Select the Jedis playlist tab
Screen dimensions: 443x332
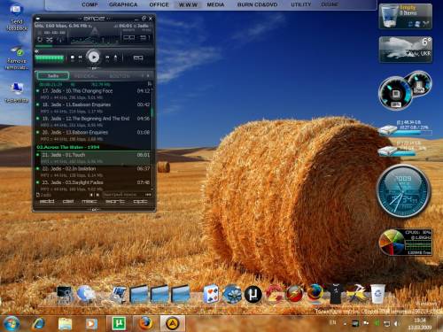click(53, 76)
